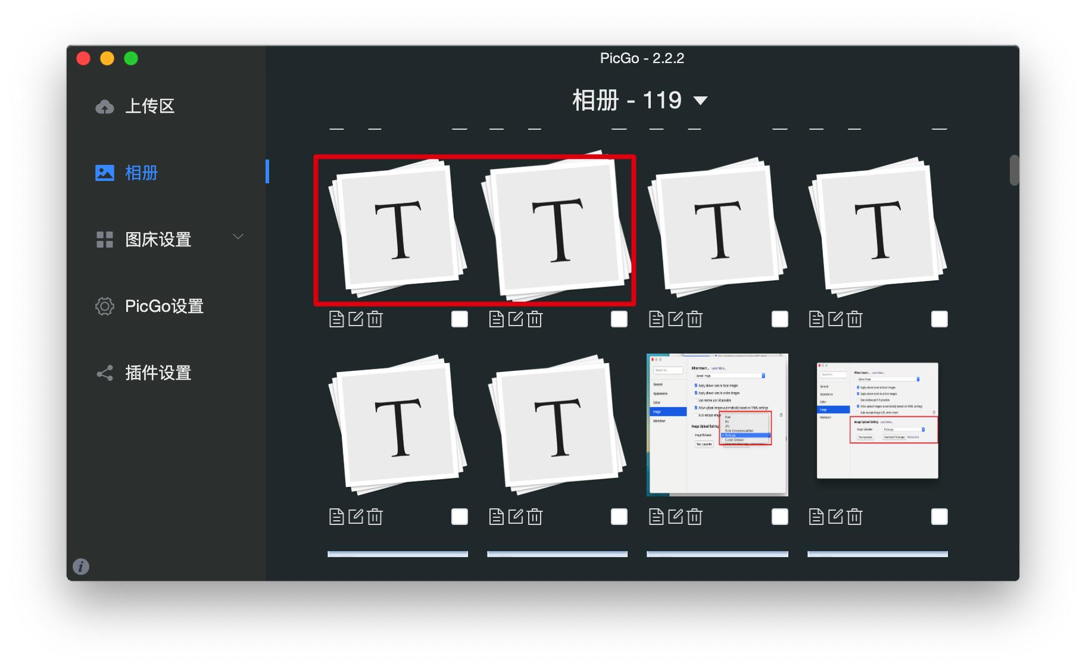Select checkbox for first image in top row
1086x669 pixels.
459,320
